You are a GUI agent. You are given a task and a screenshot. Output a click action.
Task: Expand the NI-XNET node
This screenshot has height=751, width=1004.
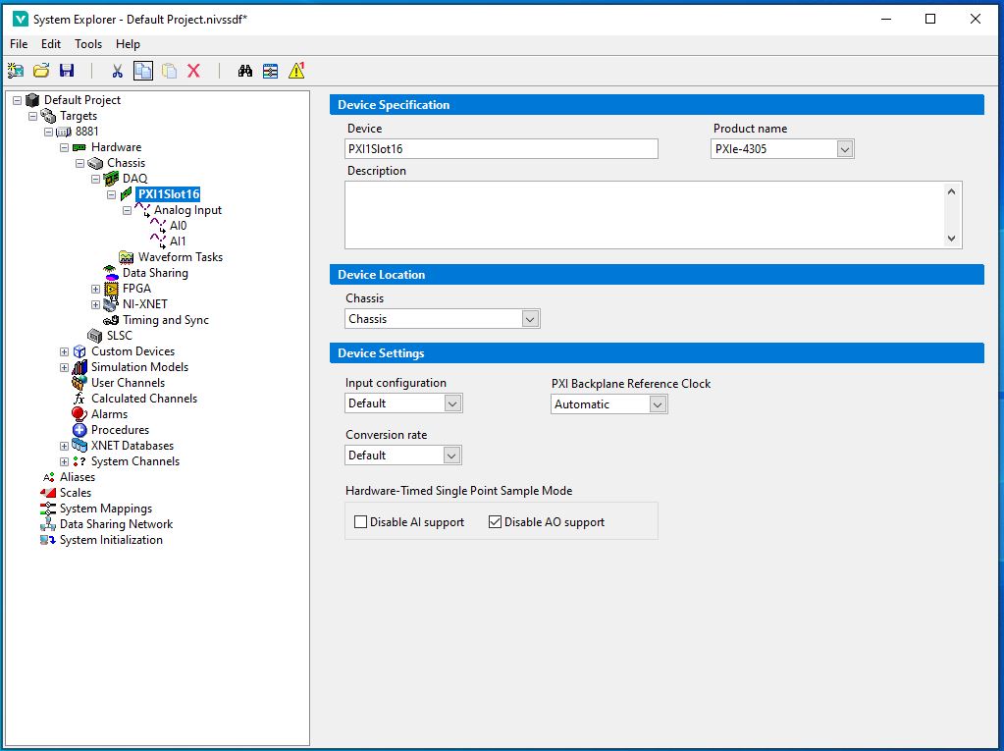[95, 304]
